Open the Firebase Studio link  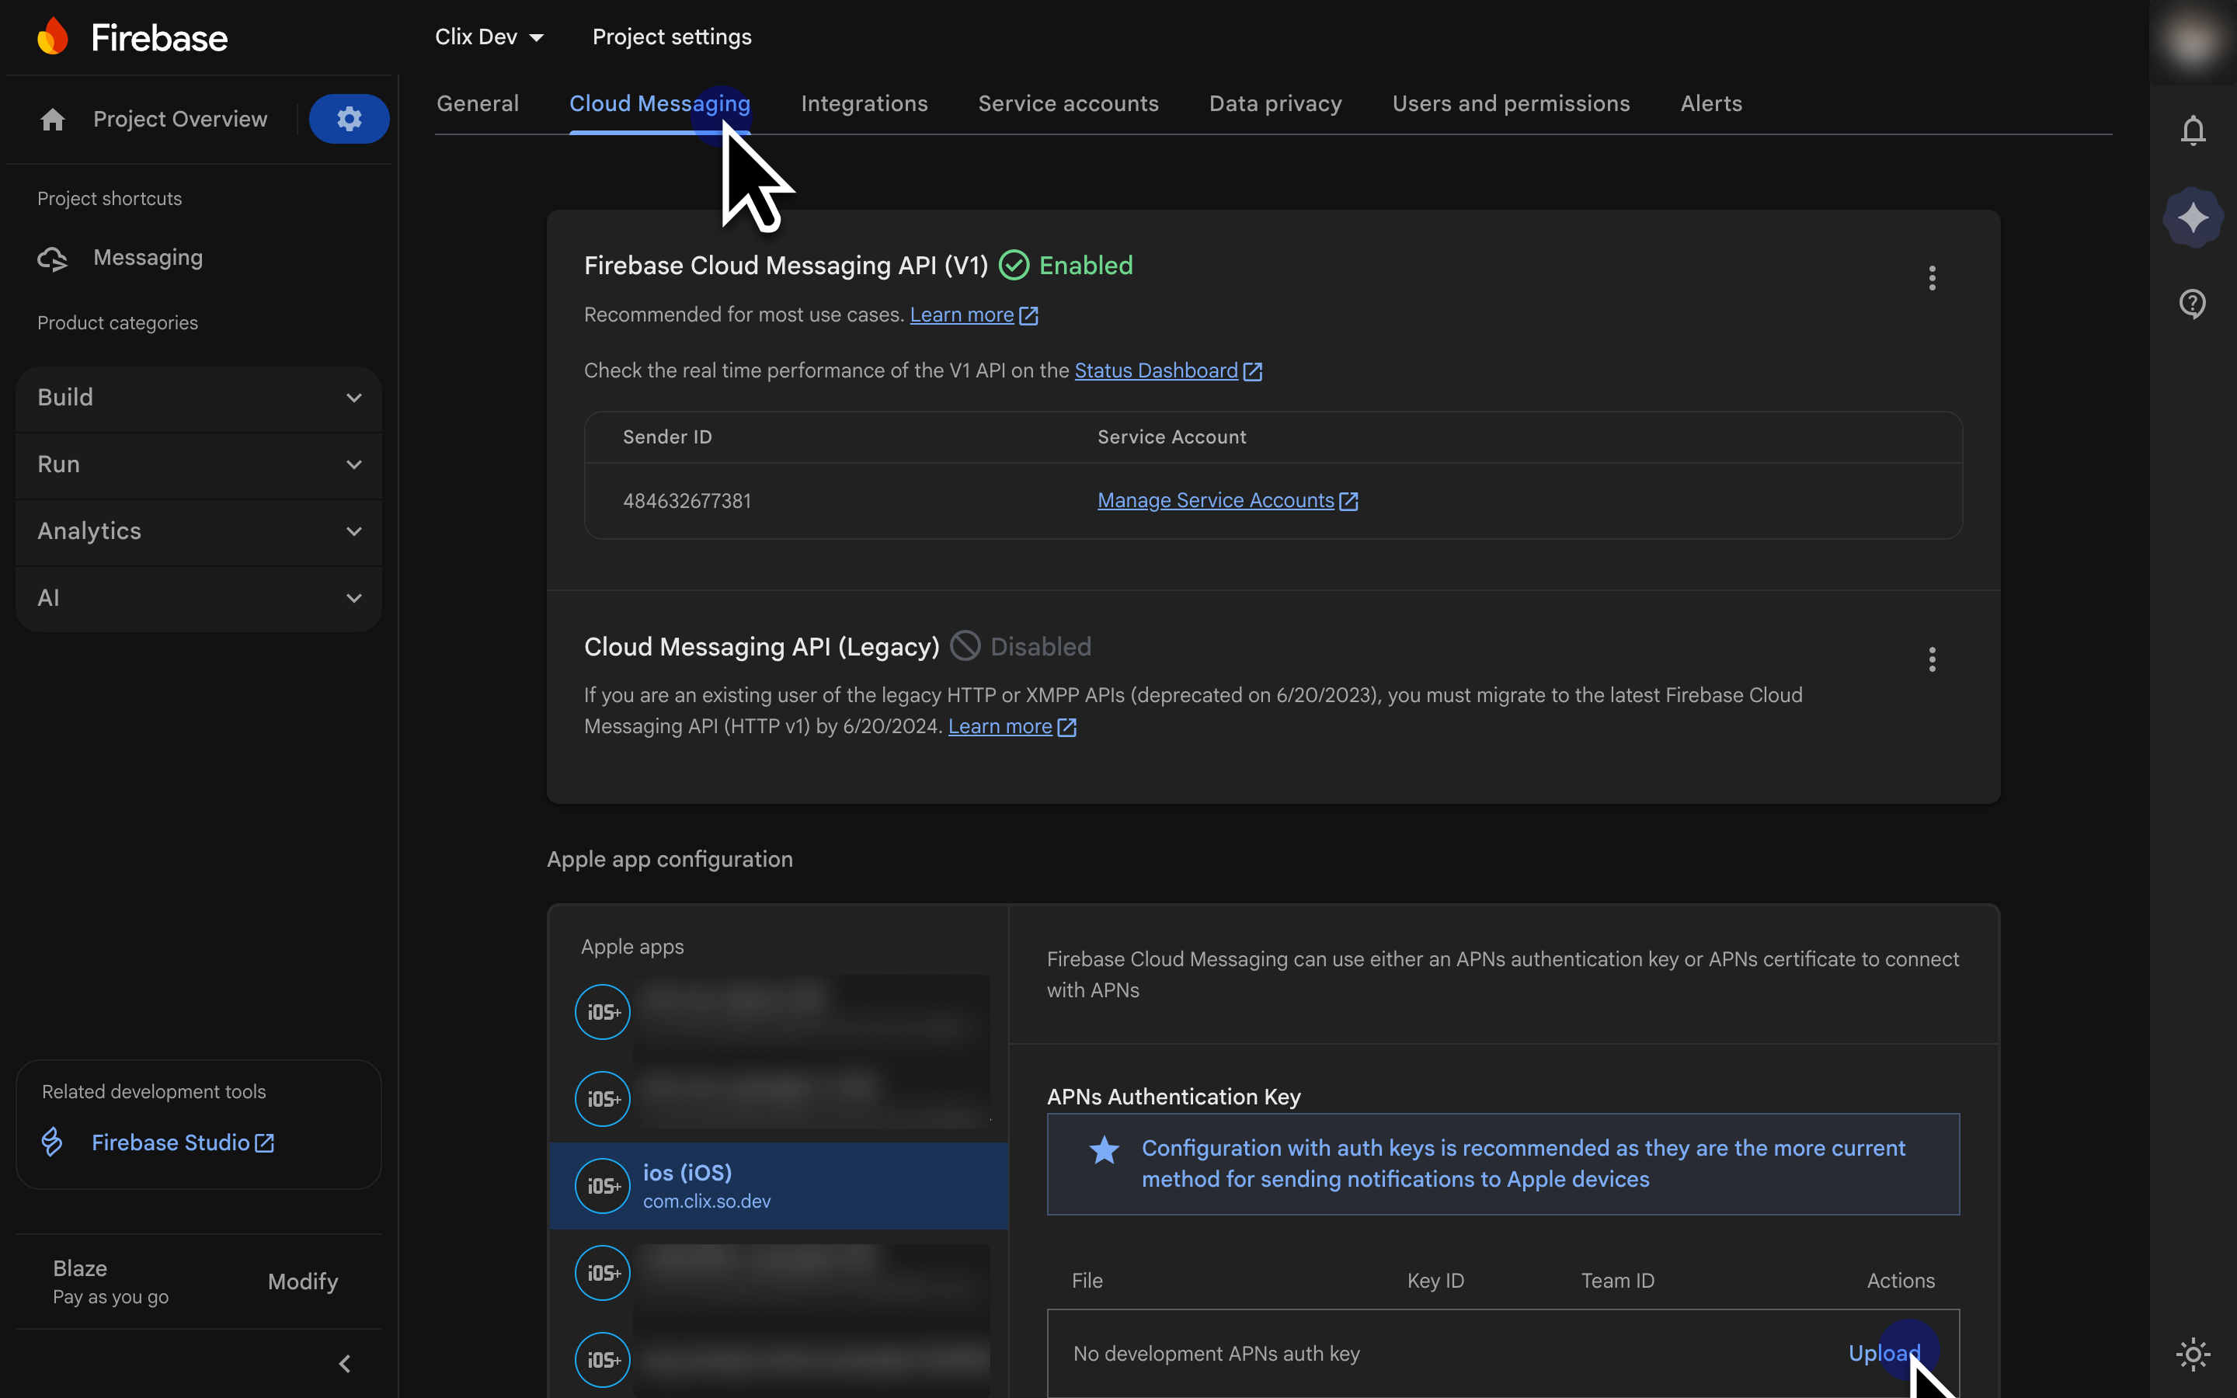171,1142
